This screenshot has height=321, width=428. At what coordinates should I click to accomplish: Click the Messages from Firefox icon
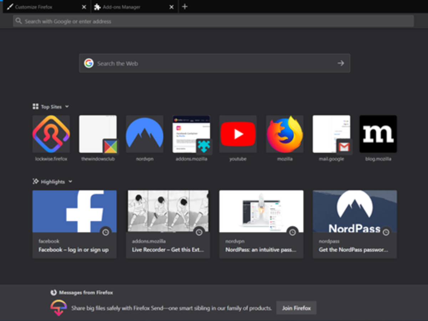53,292
